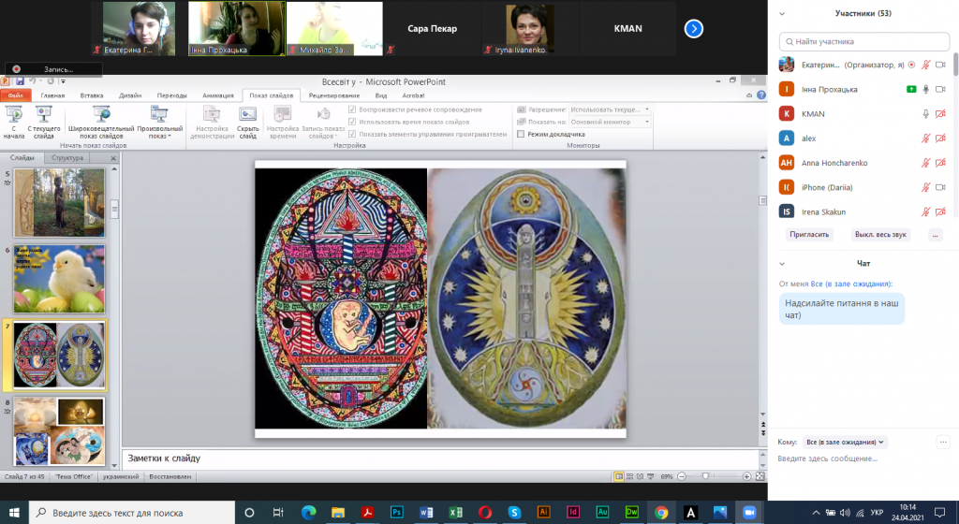Fit slide to current window icon
The width and height of the screenshot is (959, 524).
point(760,476)
